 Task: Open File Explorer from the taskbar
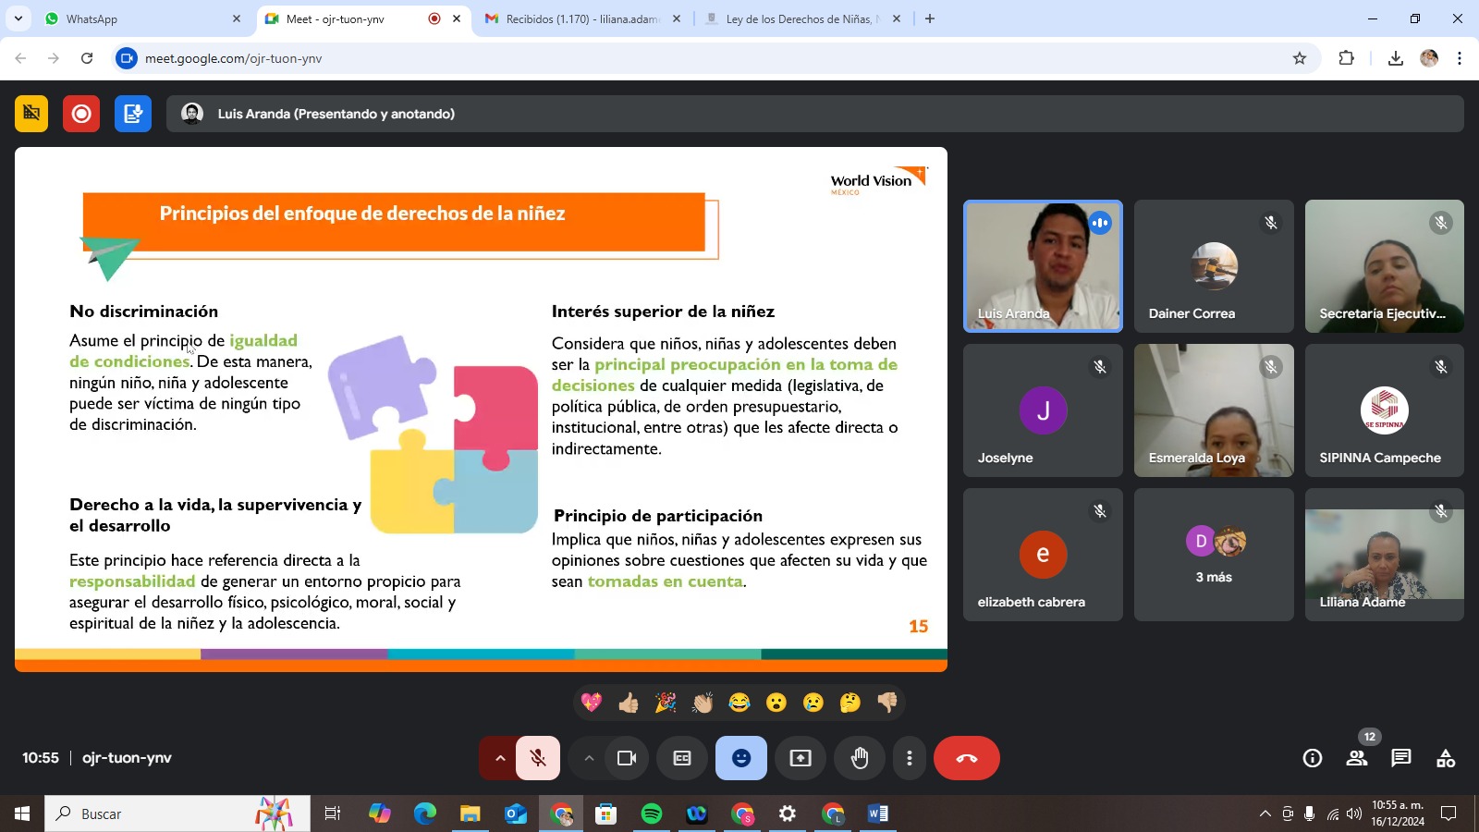click(471, 814)
